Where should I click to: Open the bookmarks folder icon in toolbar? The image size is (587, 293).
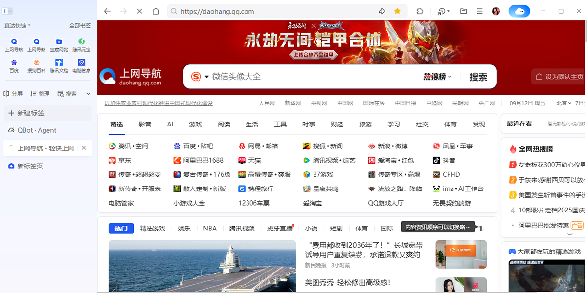463,11
